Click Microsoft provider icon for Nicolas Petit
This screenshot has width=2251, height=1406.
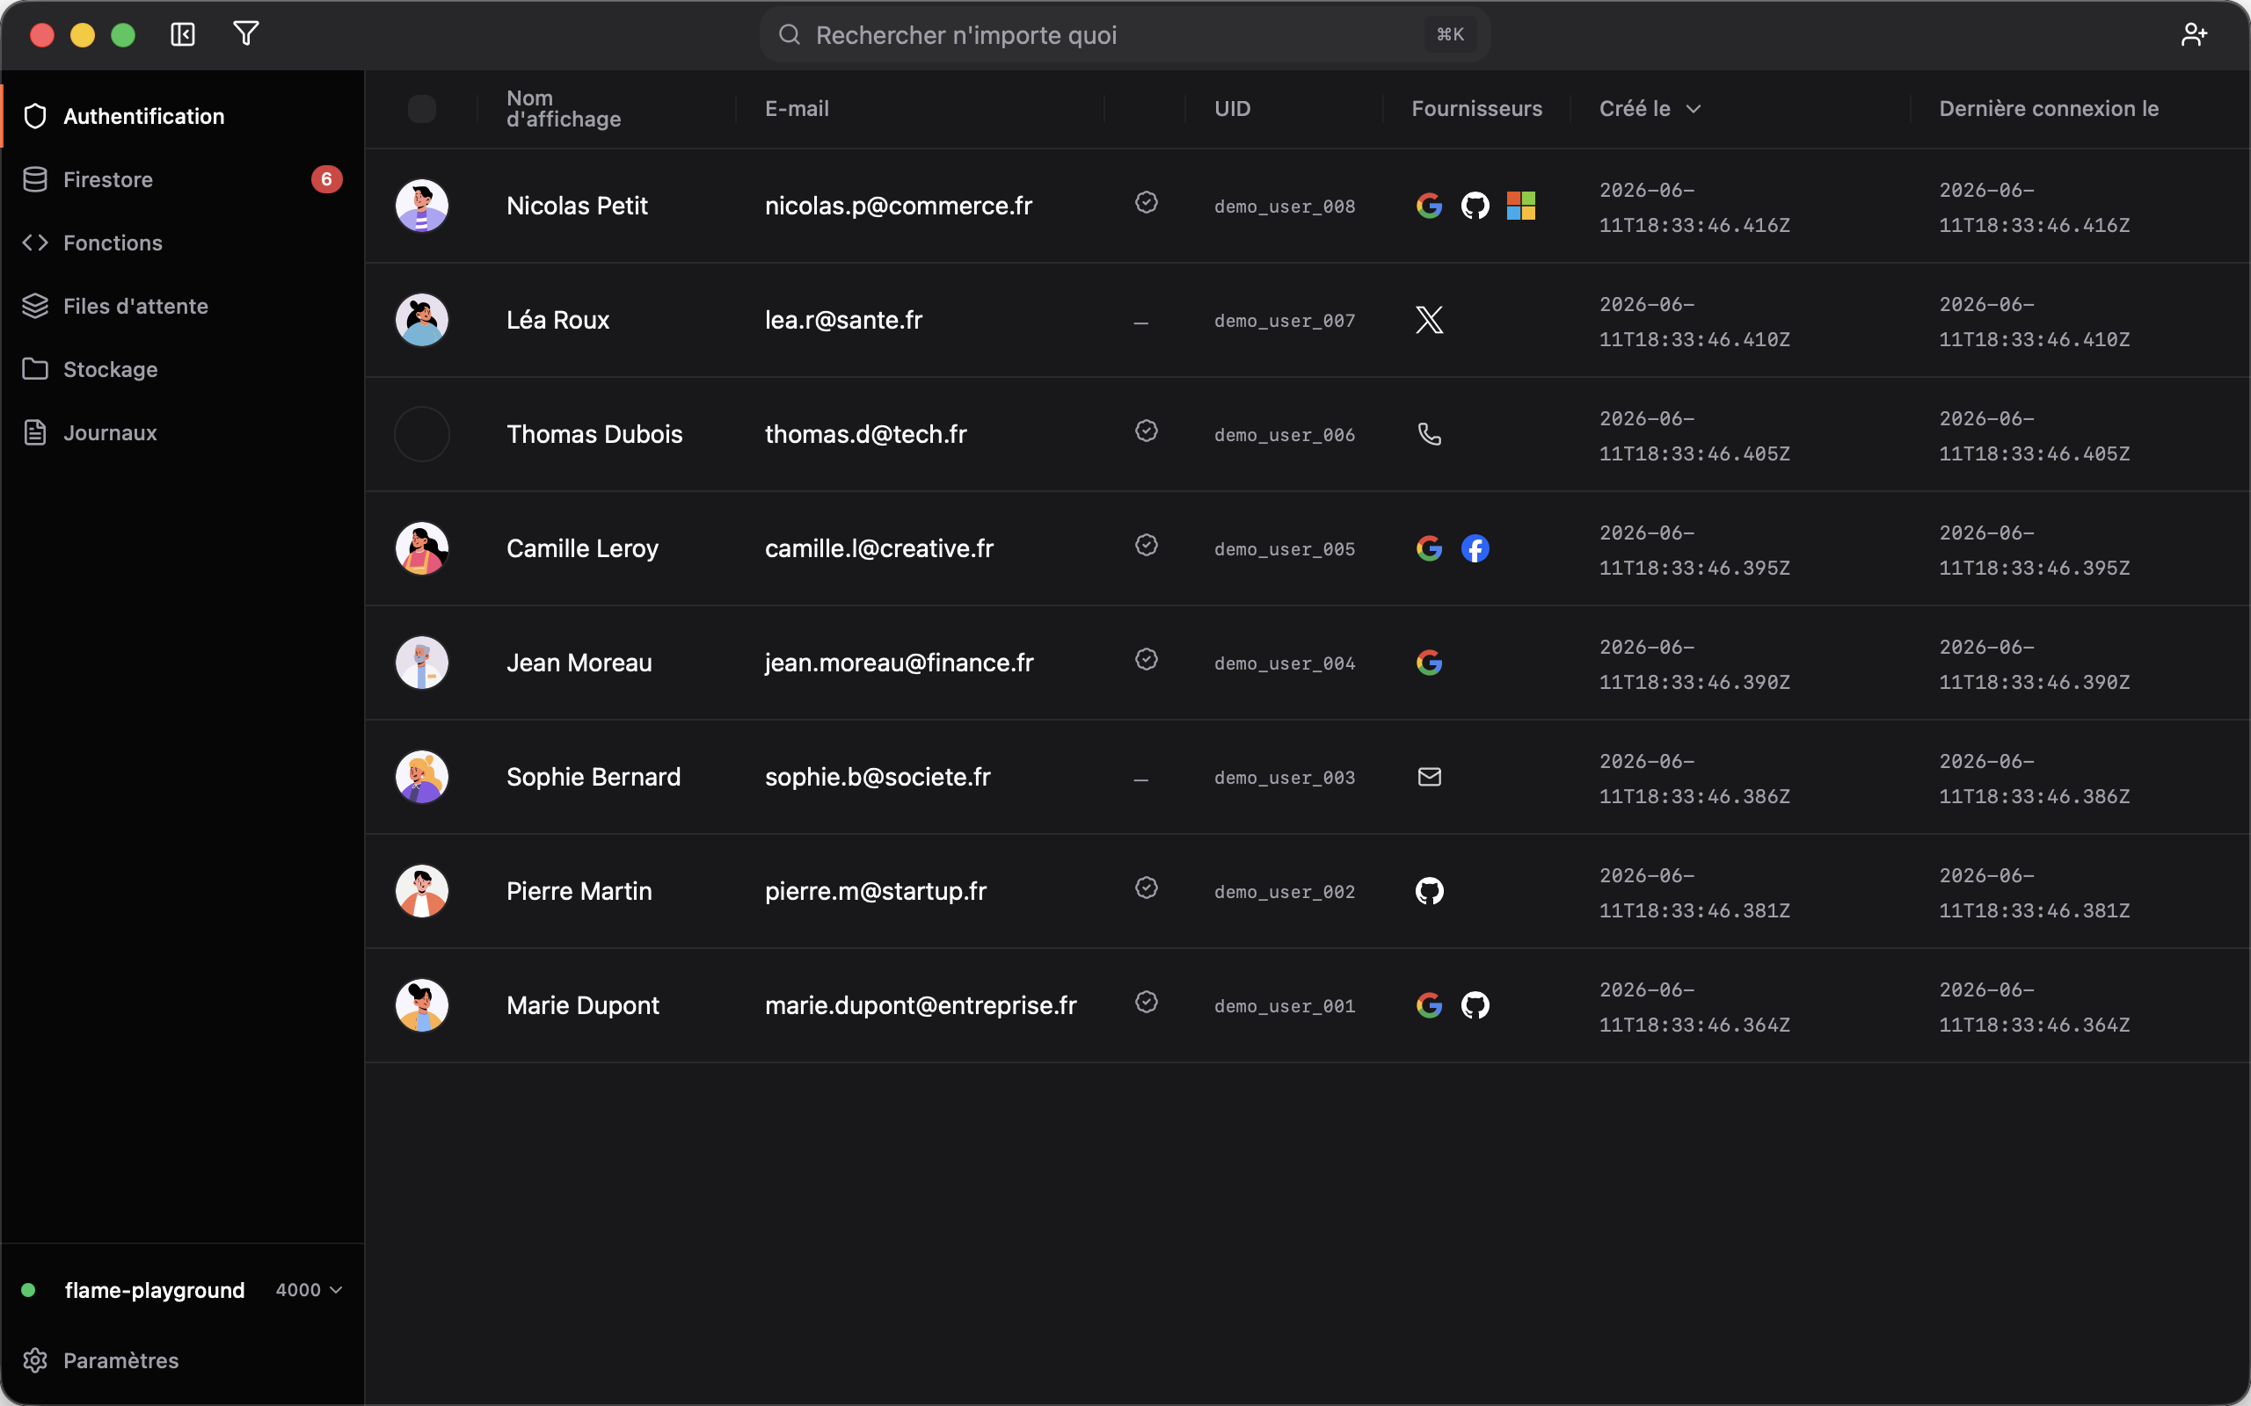(1521, 206)
